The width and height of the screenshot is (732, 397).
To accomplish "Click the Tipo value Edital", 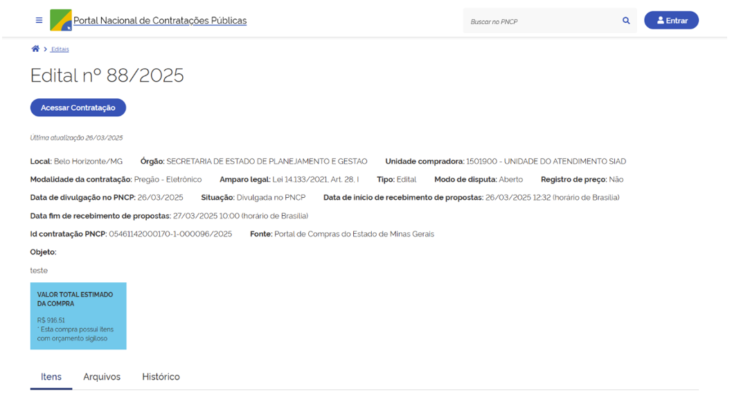I will (406, 180).
